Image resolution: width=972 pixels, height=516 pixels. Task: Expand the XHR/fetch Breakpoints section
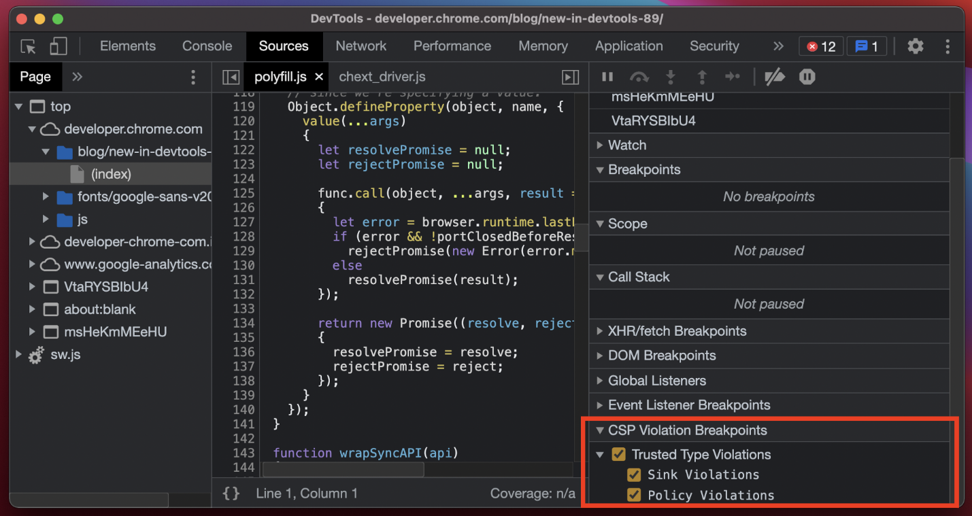tap(677, 331)
